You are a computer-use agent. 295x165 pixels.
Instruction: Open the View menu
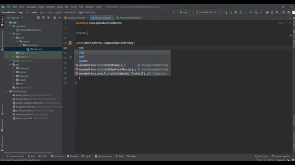pos(22,7)
